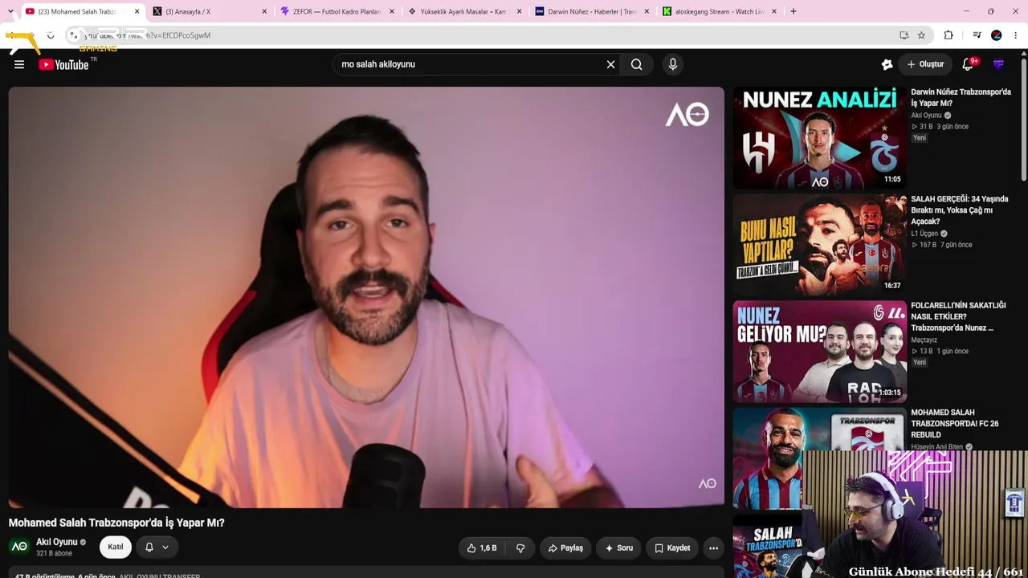
Task: Close the Darwin Núñez Haberler tab
Action: tap(647, 11)
